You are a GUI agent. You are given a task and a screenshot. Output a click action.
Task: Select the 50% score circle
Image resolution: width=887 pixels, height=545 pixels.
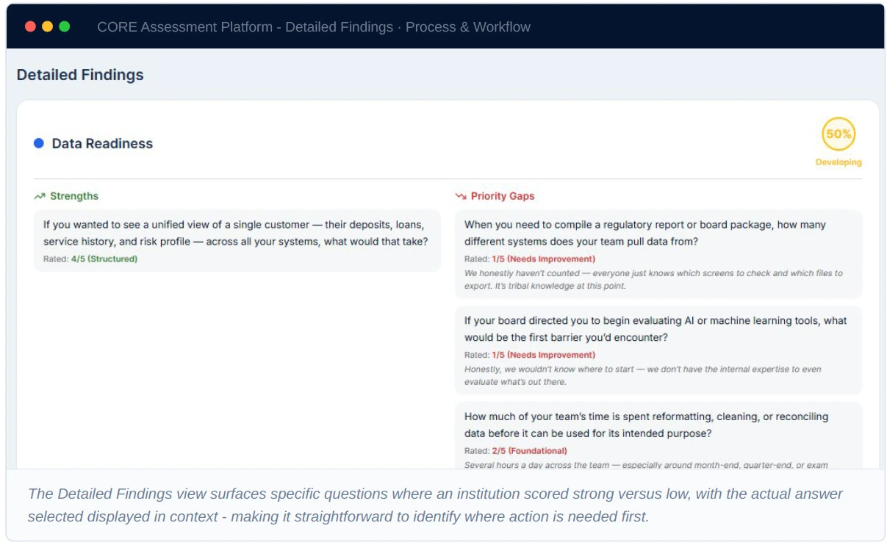click(838, 134)
